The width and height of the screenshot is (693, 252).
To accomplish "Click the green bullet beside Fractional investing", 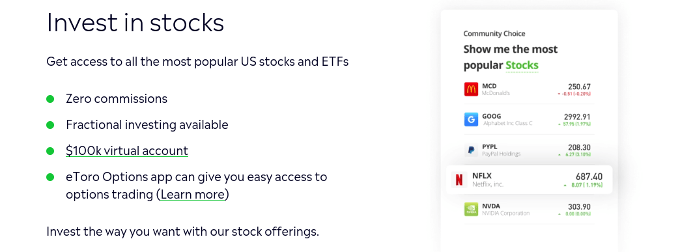I will pos(50,125).
